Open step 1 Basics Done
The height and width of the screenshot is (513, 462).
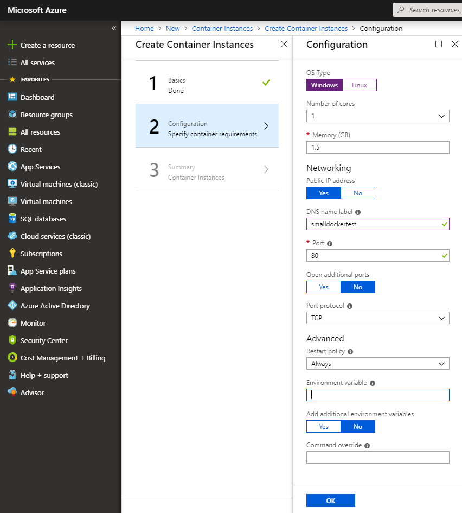207,83
